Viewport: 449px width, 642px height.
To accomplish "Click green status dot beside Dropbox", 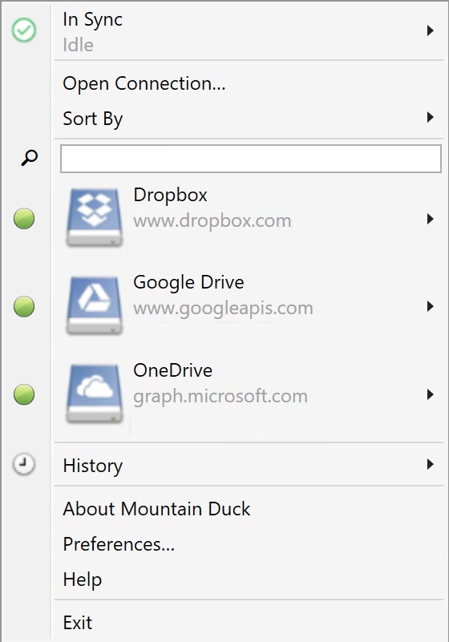I will click(24, 219).
